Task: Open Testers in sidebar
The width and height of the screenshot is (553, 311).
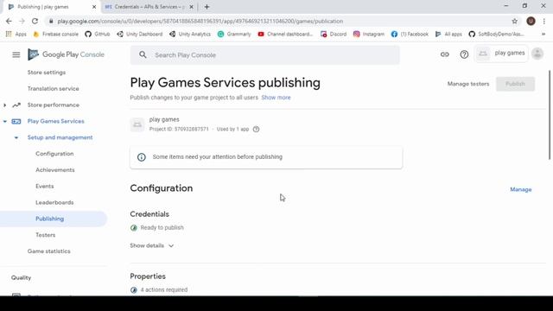Action: click(x=46, y=235)
